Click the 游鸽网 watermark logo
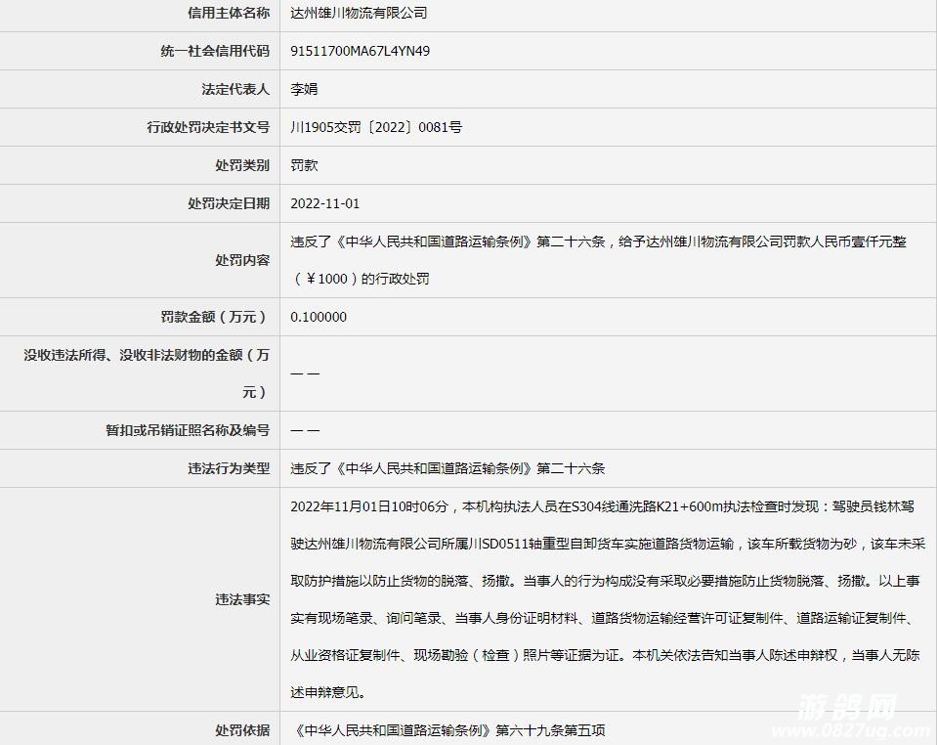Screen dimensions: 937x745 (848, 711)
